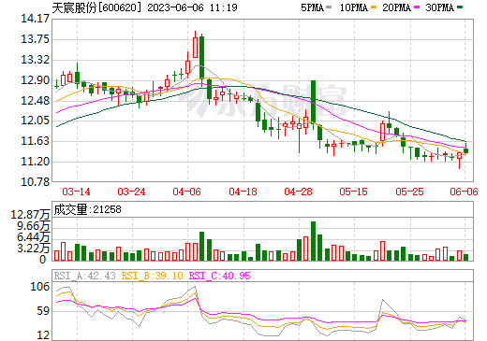The width and height of the screenshot is (487, 341).
Task: Click the 成交量:21258 volume label
Action: [87, 209]
